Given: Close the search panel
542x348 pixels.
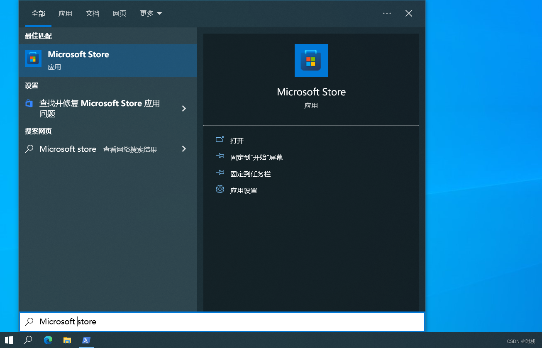Looking at the screenshot, I should (x=409, y=13).
